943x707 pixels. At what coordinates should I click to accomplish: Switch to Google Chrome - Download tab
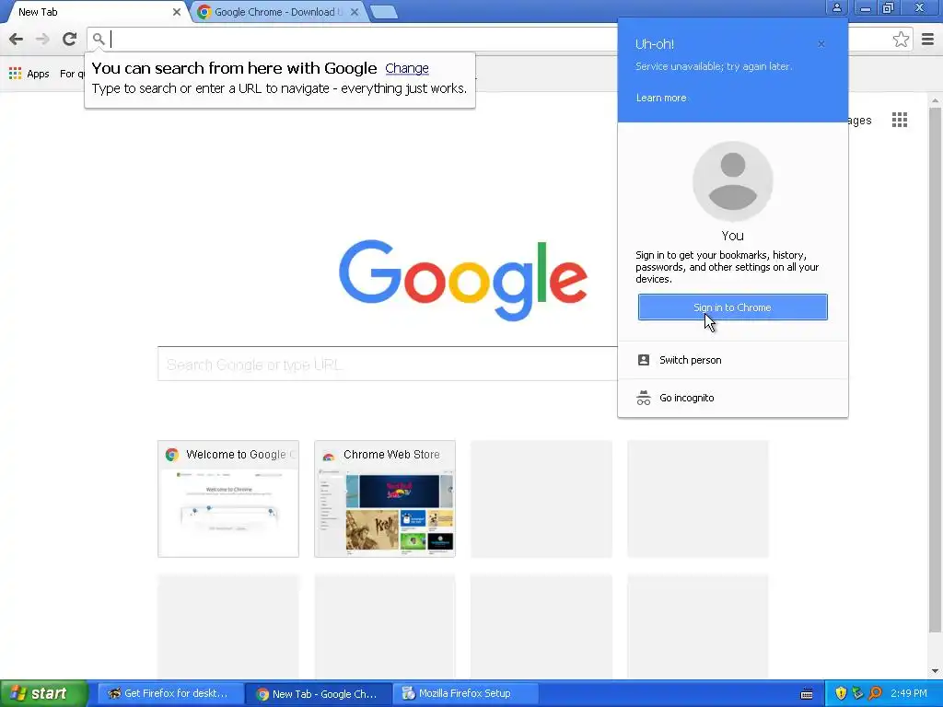278,12
